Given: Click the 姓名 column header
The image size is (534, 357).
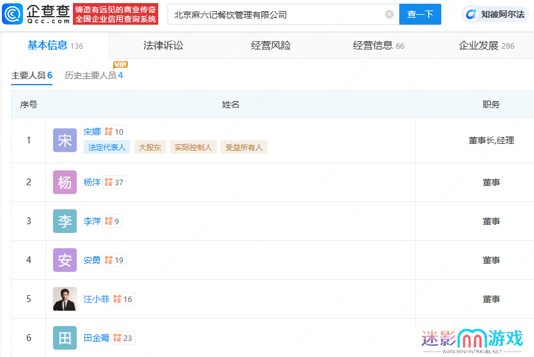Looking at the screenshot, I should coord(231,104).
